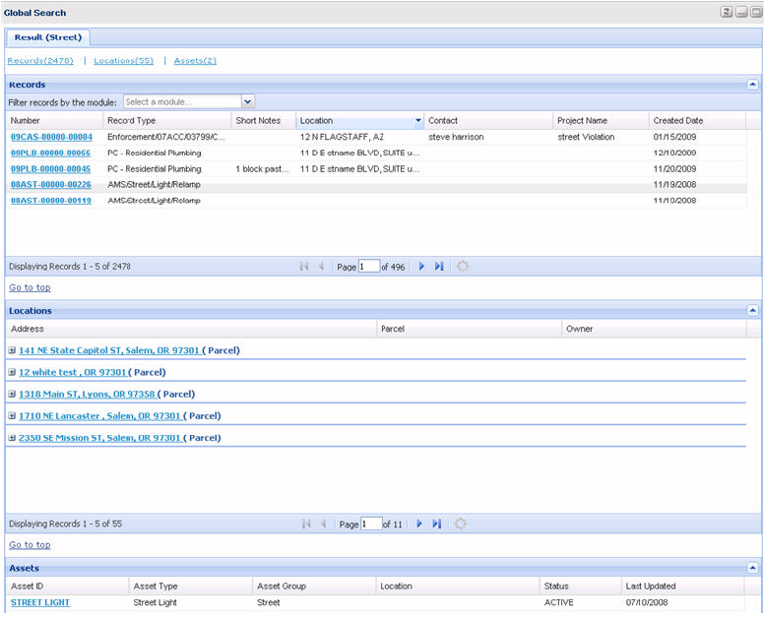Image resolution: width=764 pixels, height=617 pixels.
Task: Open the STREET LIGHT asset link
Action: 40,602
